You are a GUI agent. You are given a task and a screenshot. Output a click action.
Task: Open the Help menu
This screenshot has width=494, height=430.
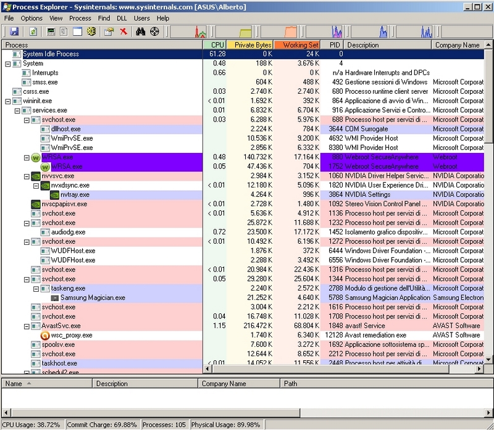pyautogui.click(x=163, y=19)
